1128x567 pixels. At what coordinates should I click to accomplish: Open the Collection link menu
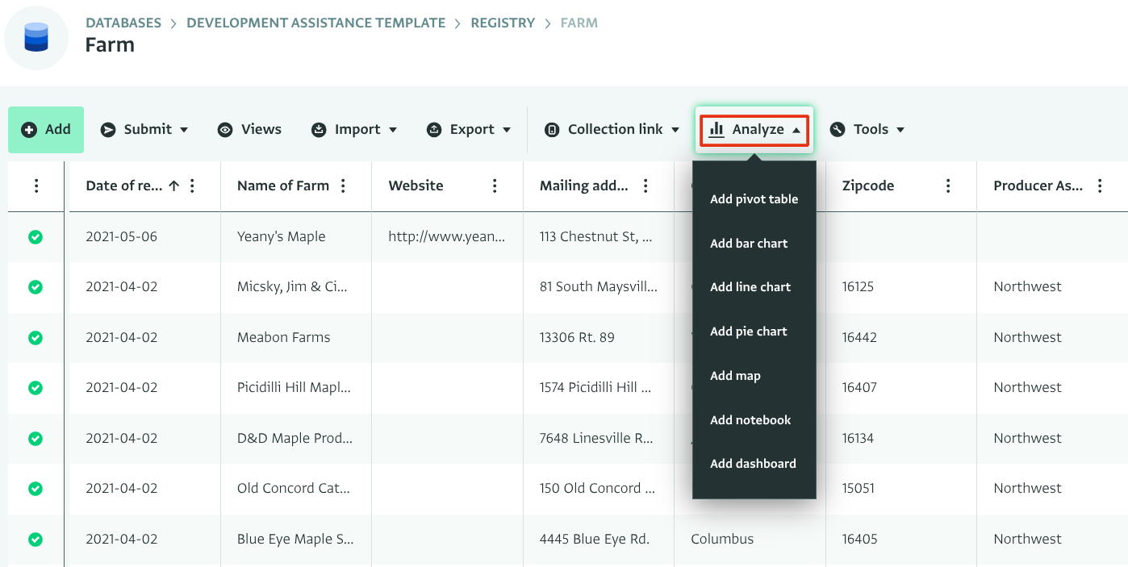point(612,129)
